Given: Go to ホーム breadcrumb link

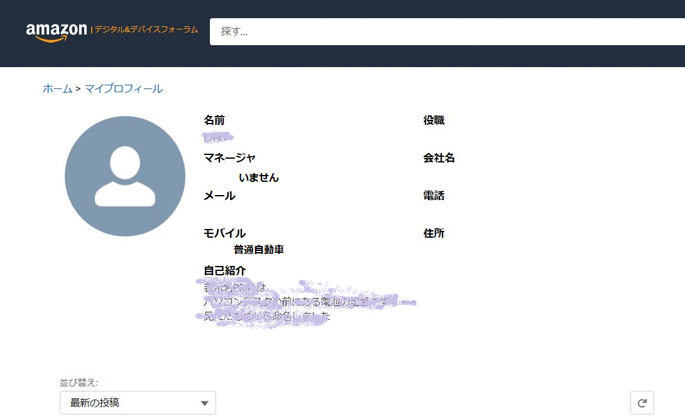Looking at the screenshot, I should 57,88.
